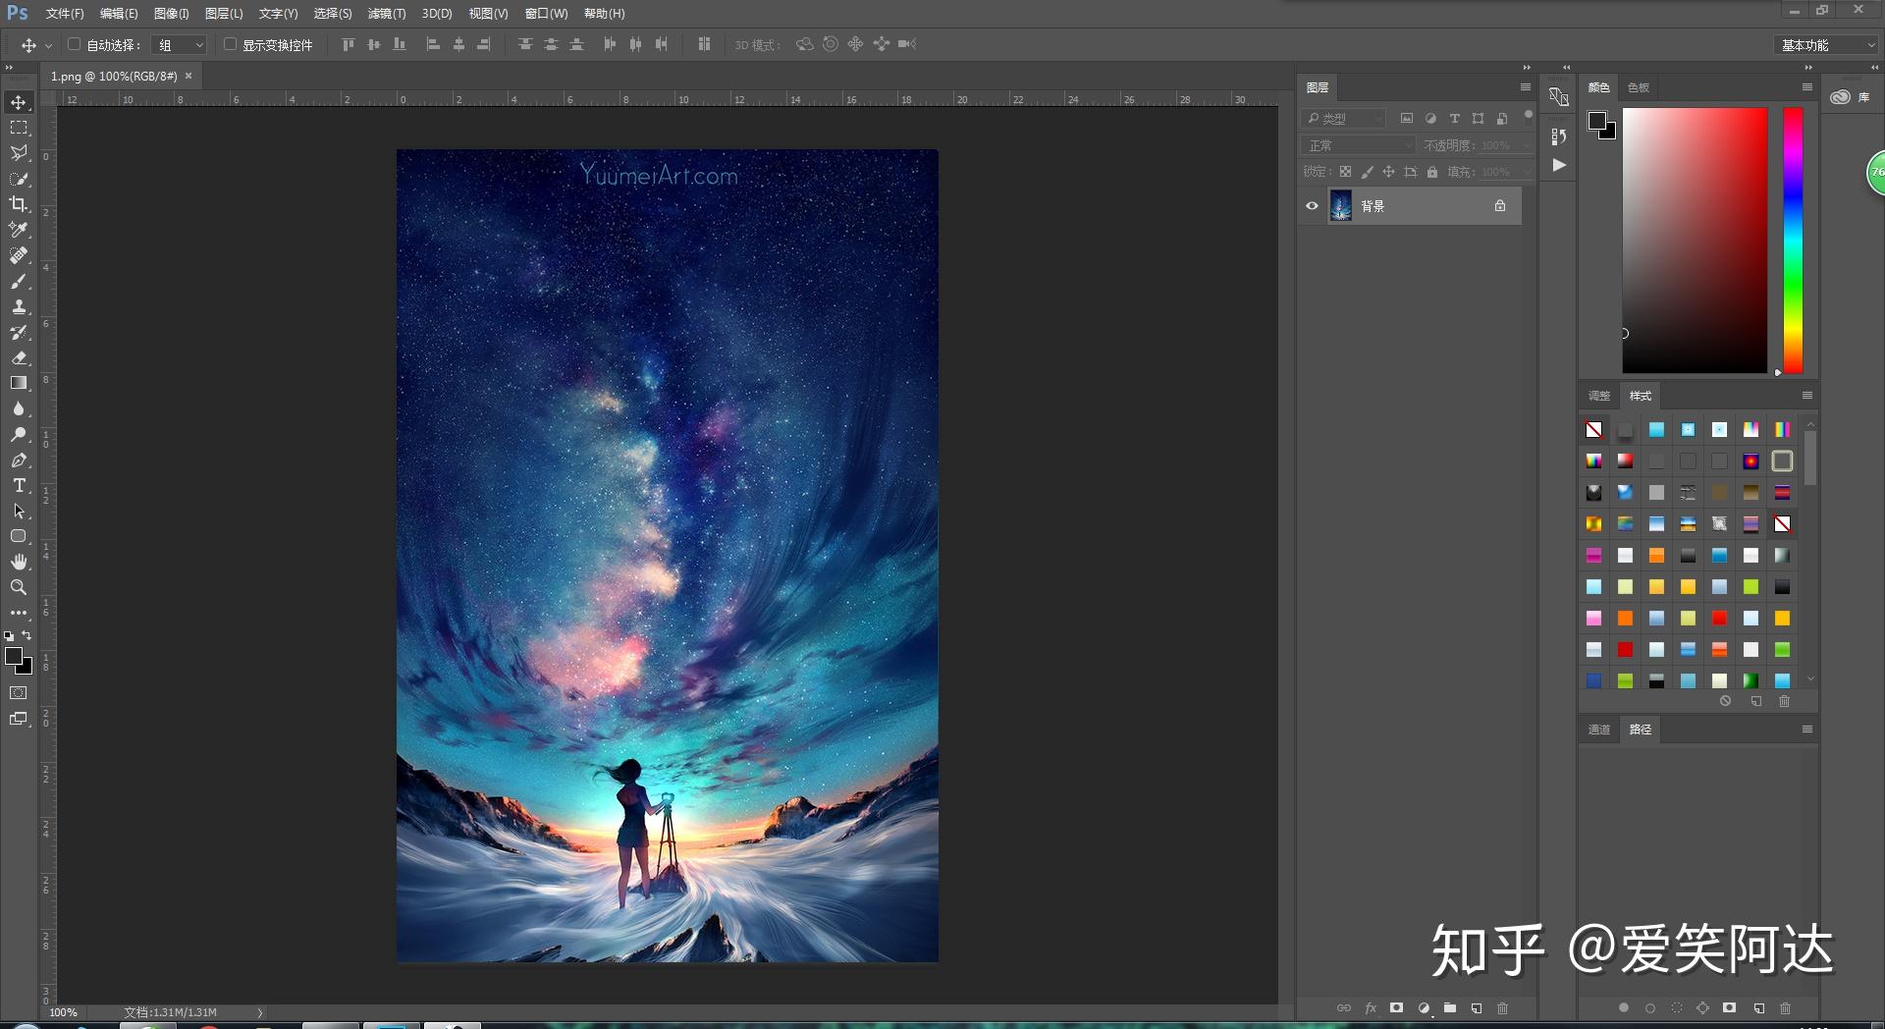
Task: Click the 背景 layer name
Action: 1373,206
